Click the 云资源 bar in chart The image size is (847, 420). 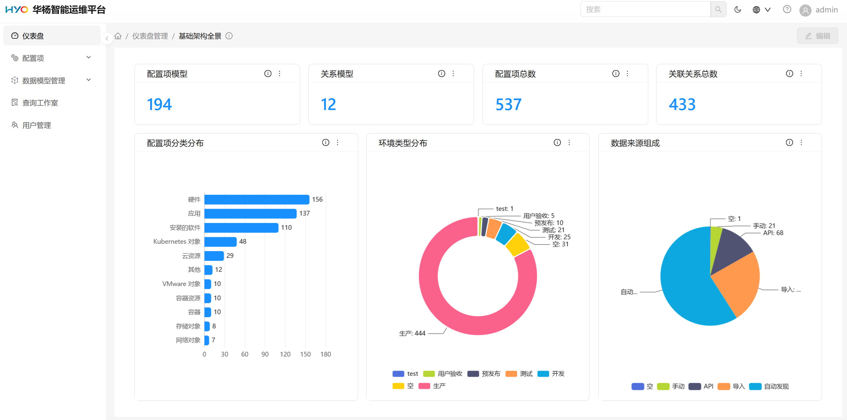tap(214, 256)
